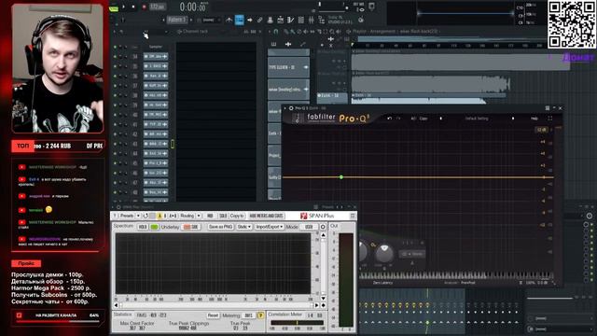Select the channel 34 button
Image resolution: width=597 pixels, height=336 pixels.
click(156, 56)
